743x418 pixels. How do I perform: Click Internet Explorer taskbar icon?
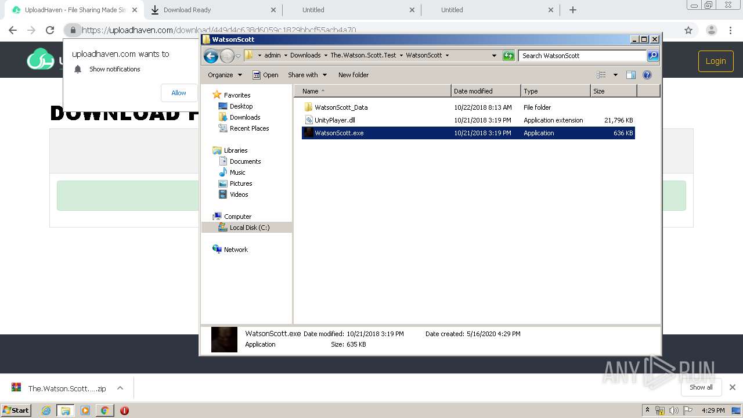tap(46, 410)
